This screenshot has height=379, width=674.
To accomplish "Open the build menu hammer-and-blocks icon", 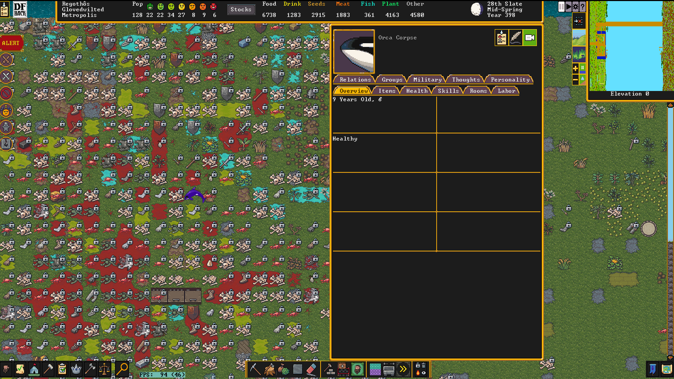I will coord(329,369).
